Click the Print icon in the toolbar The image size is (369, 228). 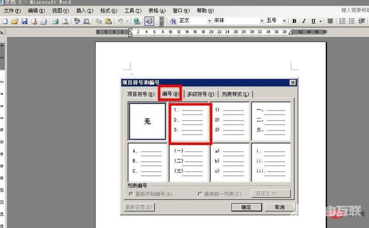pos(55,21)
